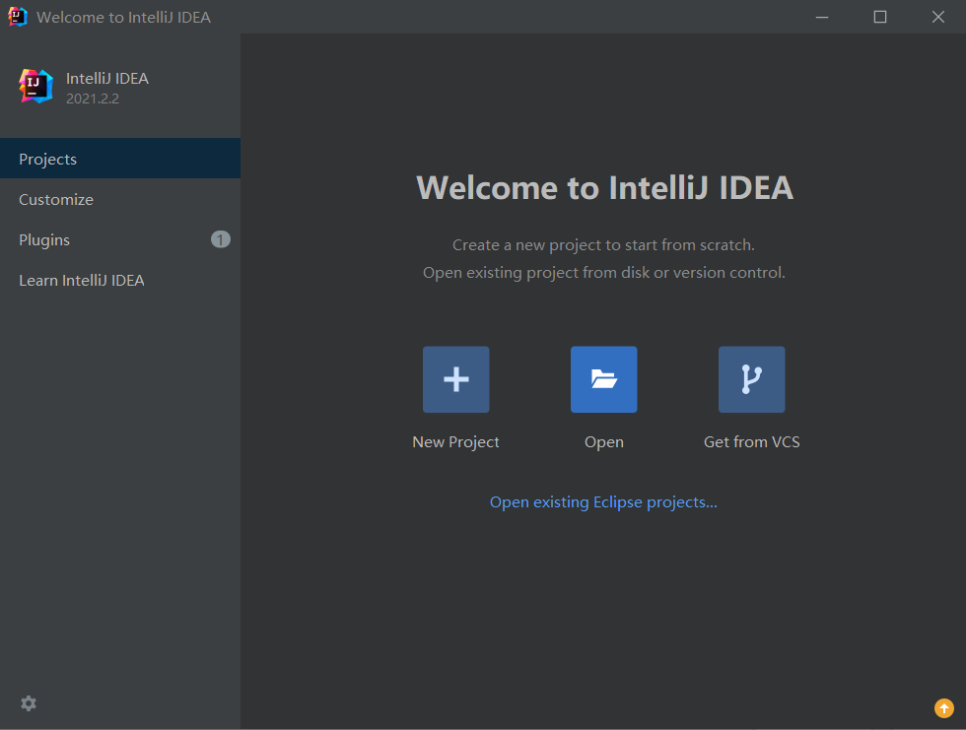Open settings via the gear icon
The image size is (966, 730).
[x=28, y=702]
